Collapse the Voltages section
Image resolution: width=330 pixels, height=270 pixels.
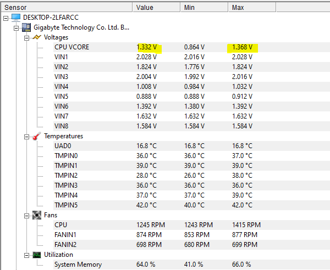pos(26,38)
